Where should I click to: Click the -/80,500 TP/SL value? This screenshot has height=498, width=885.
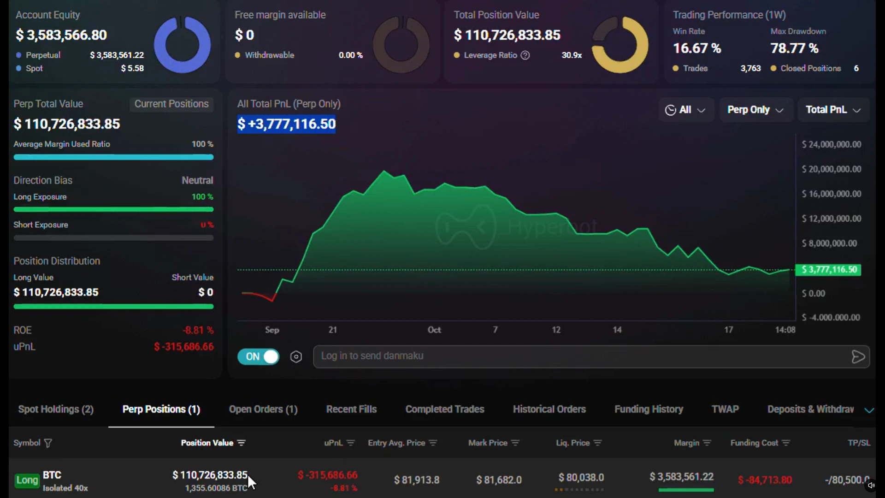click(847, 480)
